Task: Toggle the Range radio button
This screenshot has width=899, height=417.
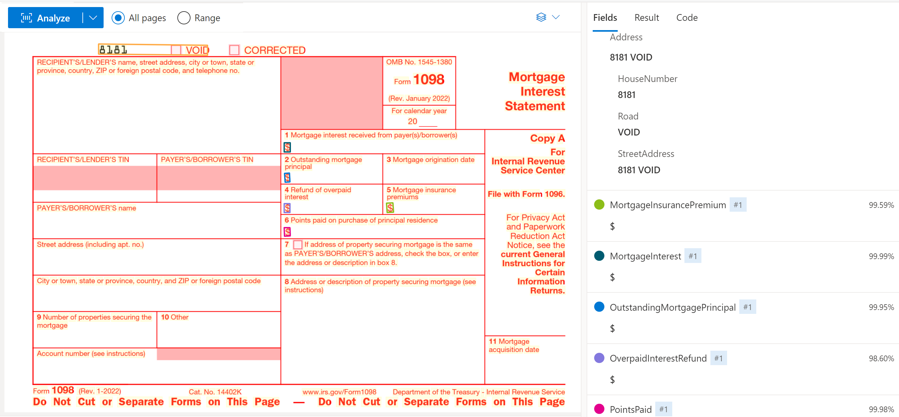Action: pos(185,17)
